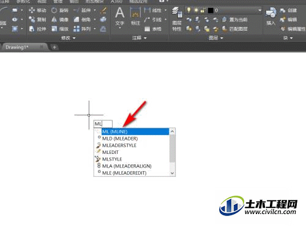Viewport: 306px width, 230px height.
Task: Click the Unlock layer icon
Action: point(215,29)
